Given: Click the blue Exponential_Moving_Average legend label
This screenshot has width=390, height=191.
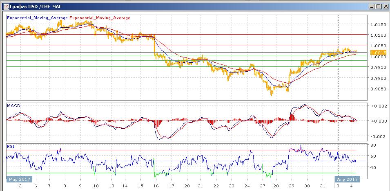Looking at the screenshot, I should click(x=37, y=18).
